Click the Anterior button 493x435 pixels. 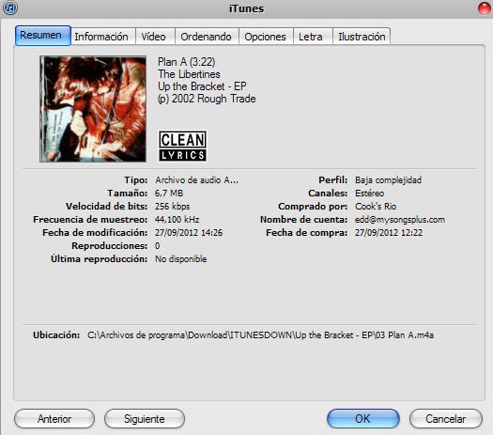click(54, 419)
